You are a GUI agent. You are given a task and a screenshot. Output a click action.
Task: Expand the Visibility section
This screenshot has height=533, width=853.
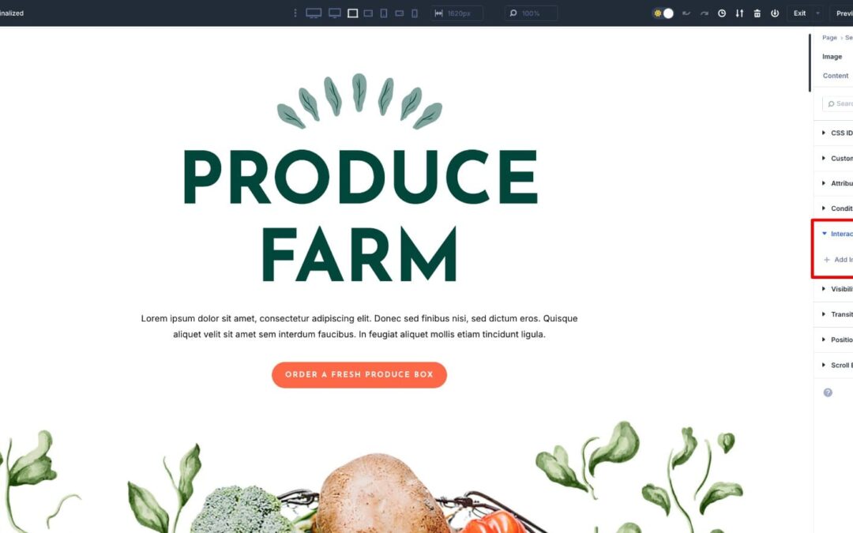pyautogui.click(x=836, y=289)
